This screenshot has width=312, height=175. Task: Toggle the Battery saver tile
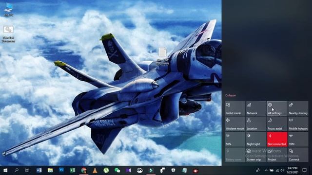235,155
